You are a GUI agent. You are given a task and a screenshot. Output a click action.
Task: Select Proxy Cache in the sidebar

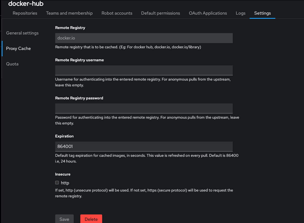click(x=18, y=49)
